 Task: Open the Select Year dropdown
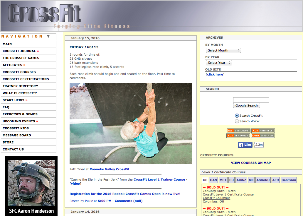click(x=219, y=63)
